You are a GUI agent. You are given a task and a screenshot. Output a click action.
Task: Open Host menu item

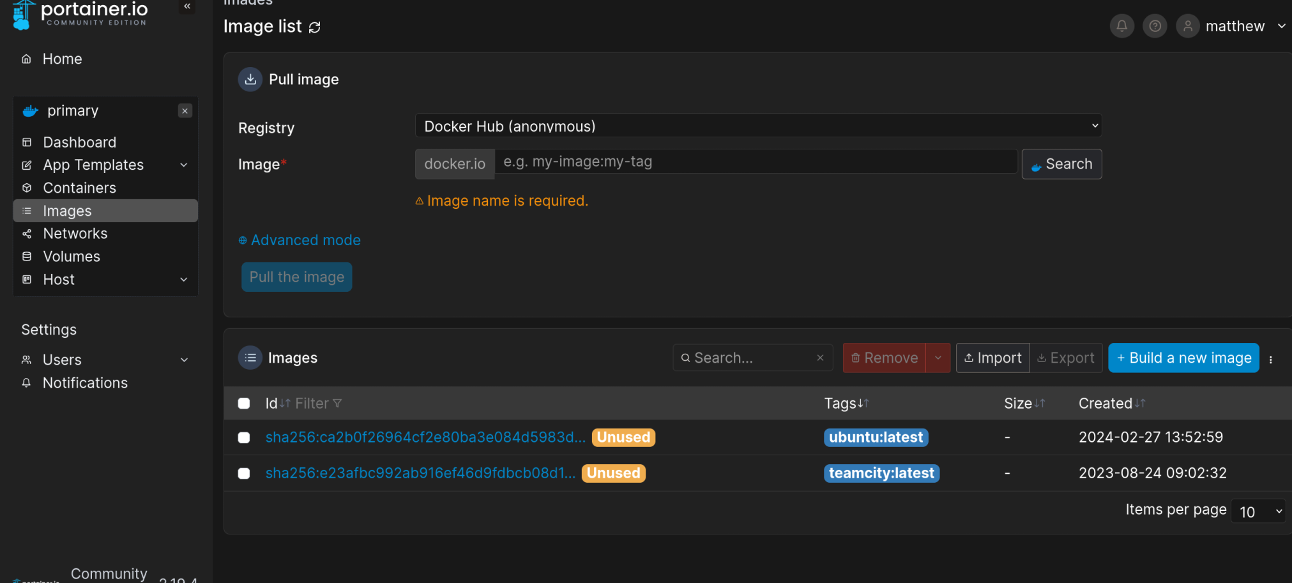tap(59, 280)
